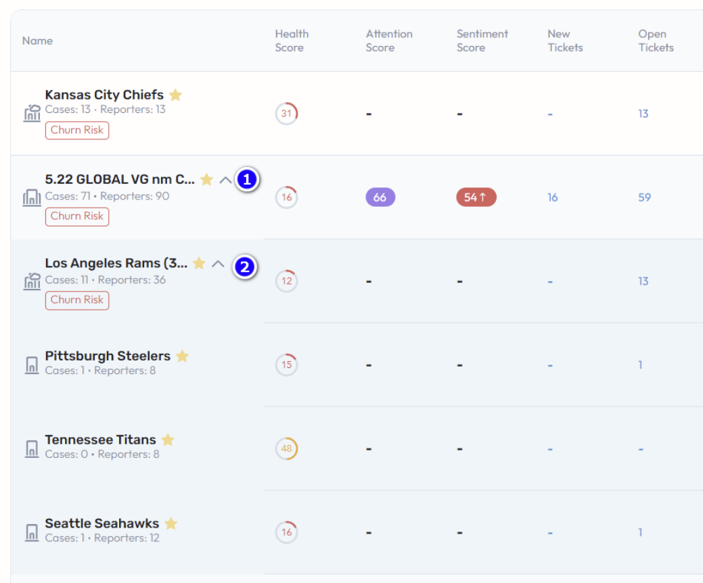Image resolution: width=703 pixels, height=583 pixels.
Task: Click Seattle Seahawks health score 16
Action: (x=286, y=532)
